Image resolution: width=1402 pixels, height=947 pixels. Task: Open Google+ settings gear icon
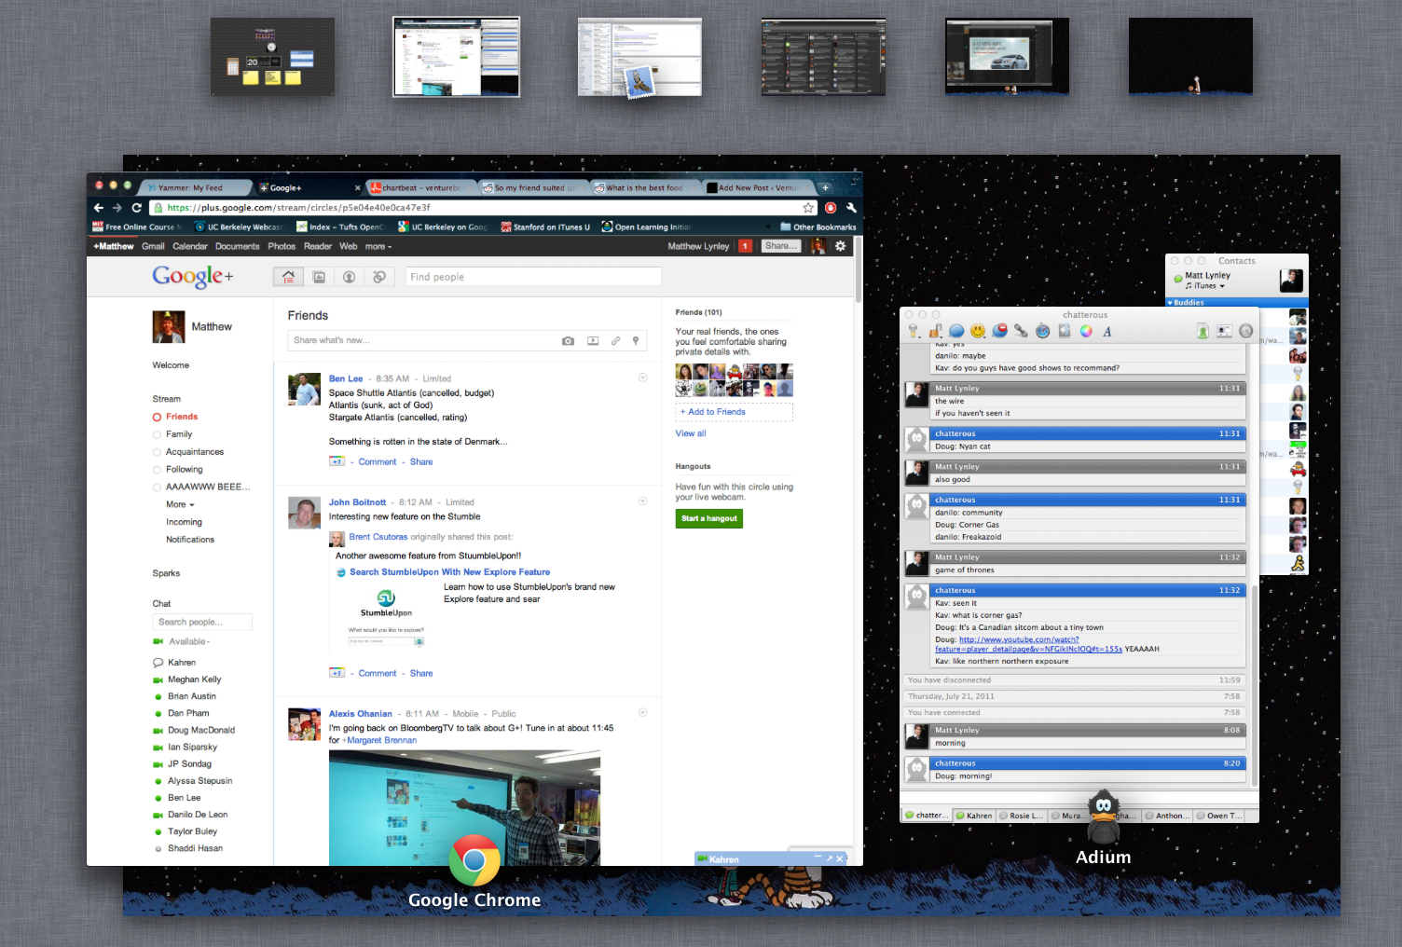840,246
